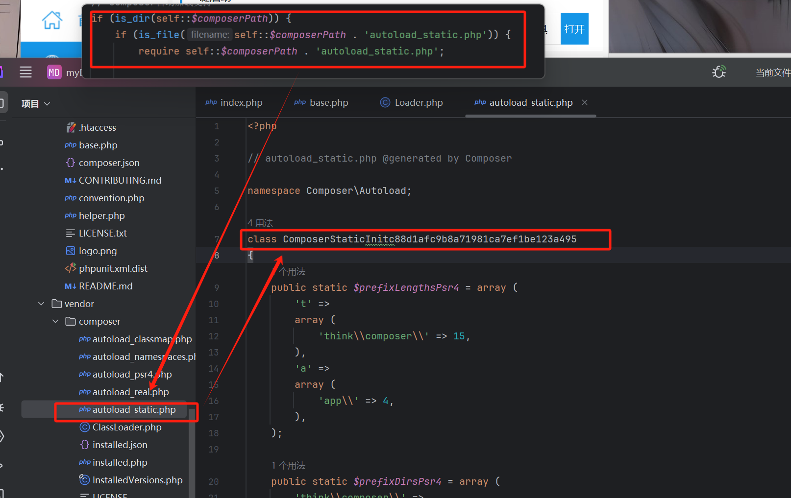Select autoload_static.php in the project tree
Viewport: 791px width, 498px height.
pos(134,410)
